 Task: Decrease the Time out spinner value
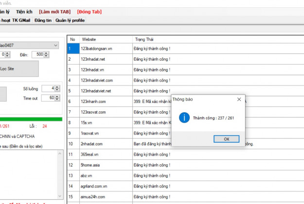(x=58, y=100)
